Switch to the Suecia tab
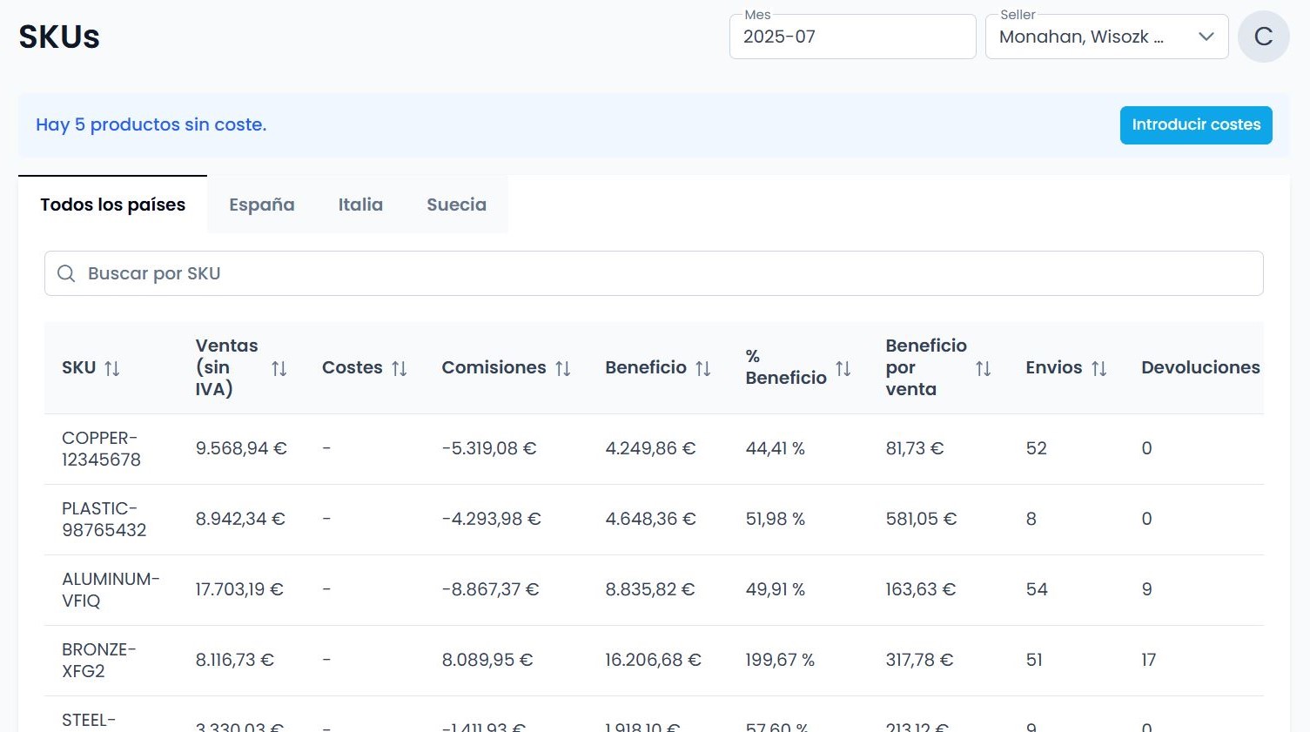This screenshot has width=1310, height=732. click(x=456, y=205)
